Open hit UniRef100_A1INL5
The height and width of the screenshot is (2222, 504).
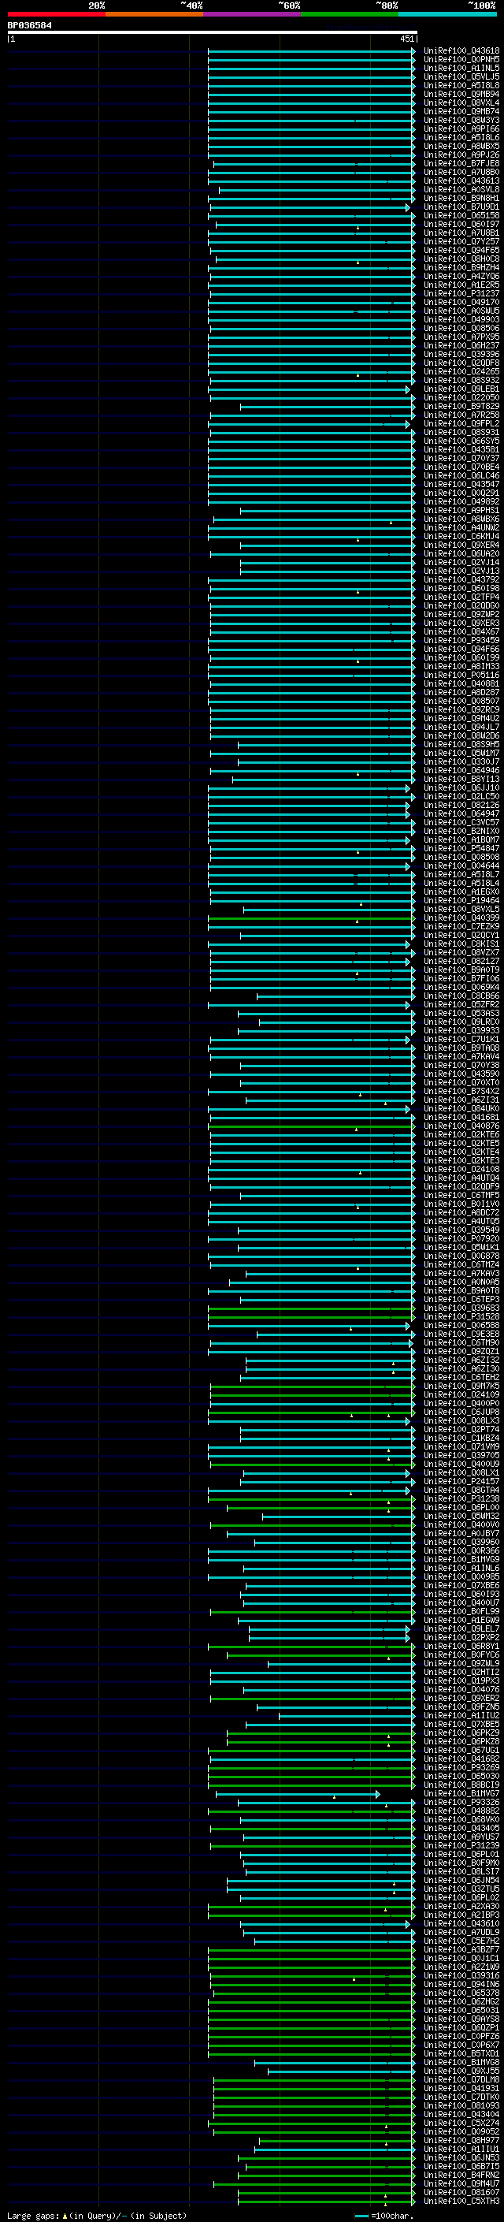461,68
